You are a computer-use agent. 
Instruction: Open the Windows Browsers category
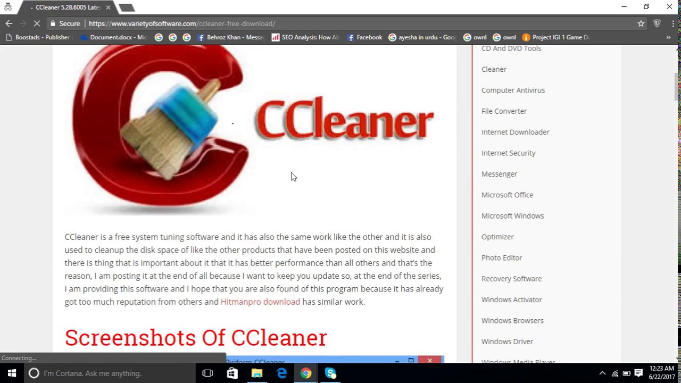pos(512,321)
